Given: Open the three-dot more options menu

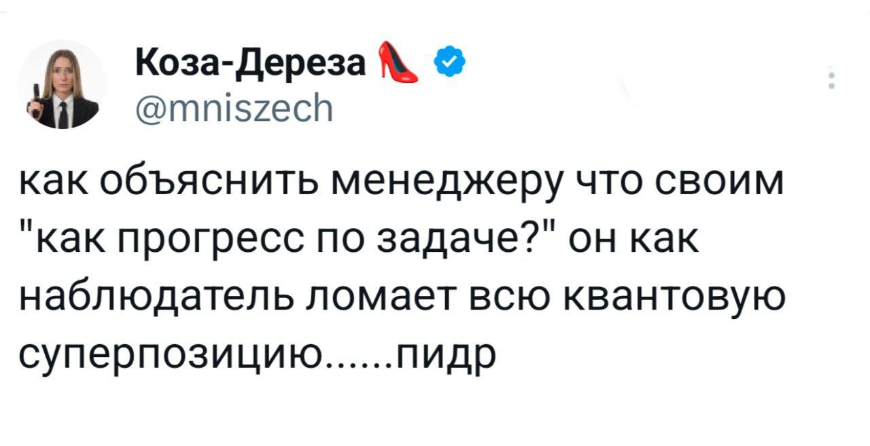Looking at the screenshot, I should (831, 79).
